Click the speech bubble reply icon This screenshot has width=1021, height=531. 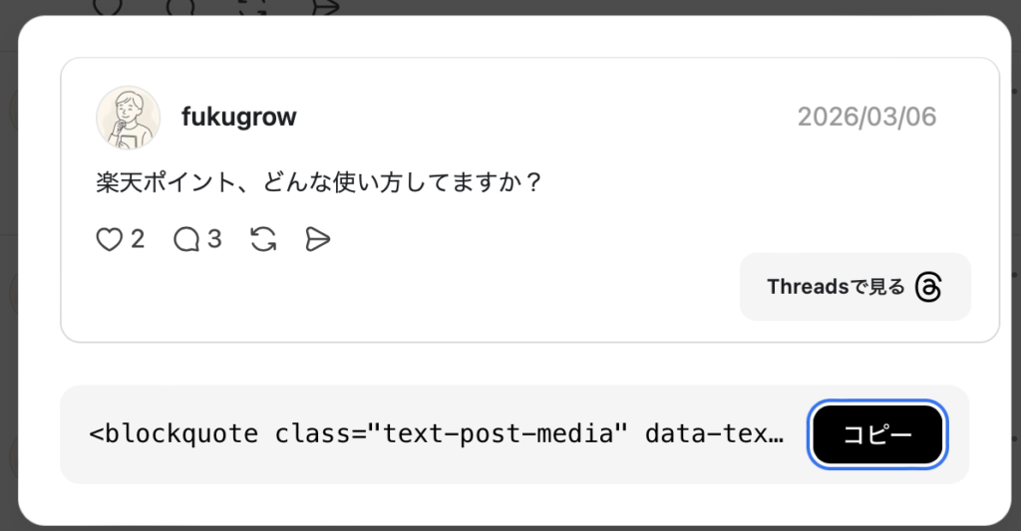click(186, 239)
